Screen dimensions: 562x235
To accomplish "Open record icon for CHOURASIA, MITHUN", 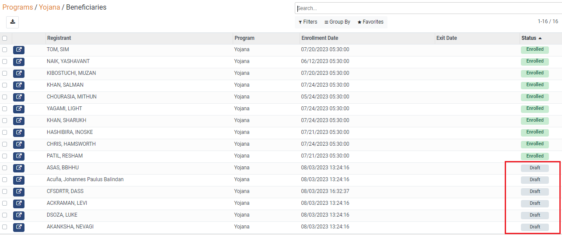I will pyautogui.click(x=19, y=97).
